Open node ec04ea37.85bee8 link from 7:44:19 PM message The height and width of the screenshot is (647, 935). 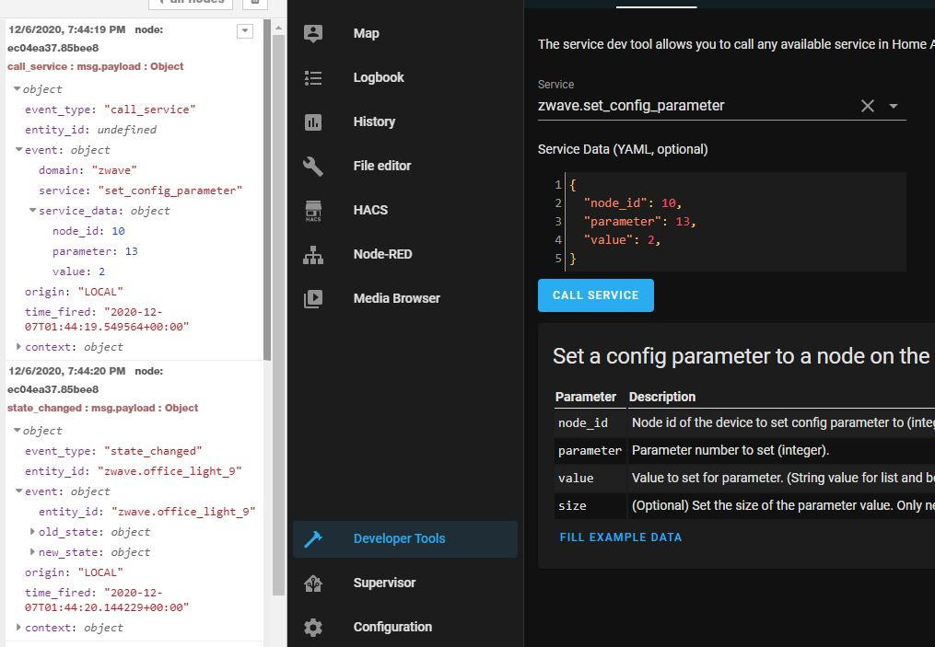(53, 48)
